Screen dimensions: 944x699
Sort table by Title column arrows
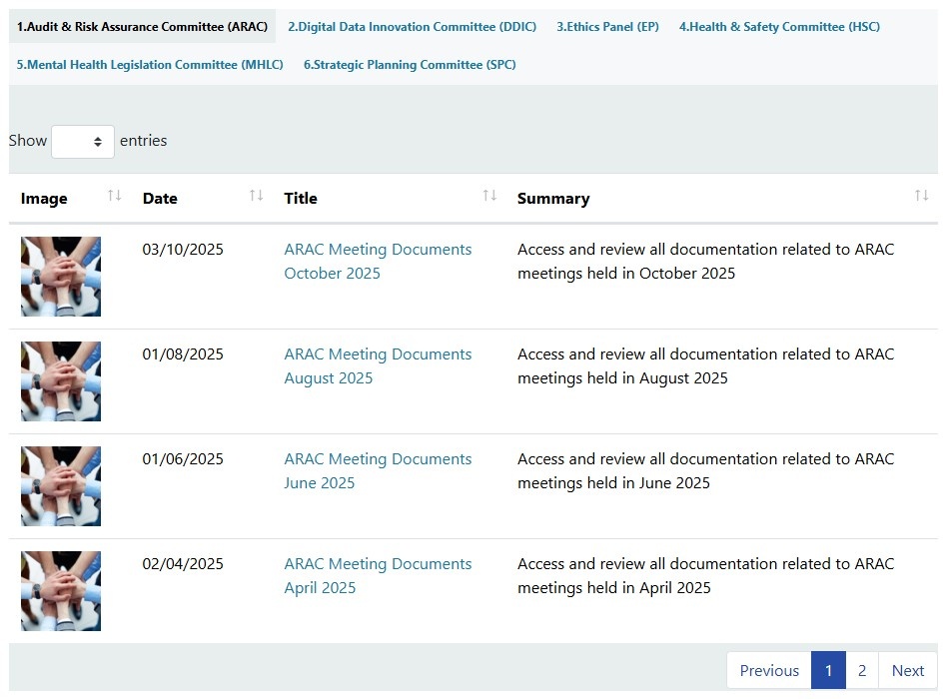[x=489, y=196]
